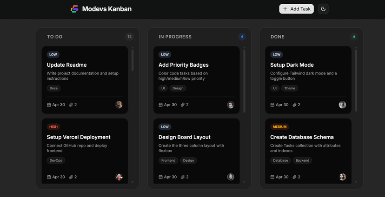Click the In Progress column scroll-down arrow
This screenshot has height=197, width=385.
244,182
